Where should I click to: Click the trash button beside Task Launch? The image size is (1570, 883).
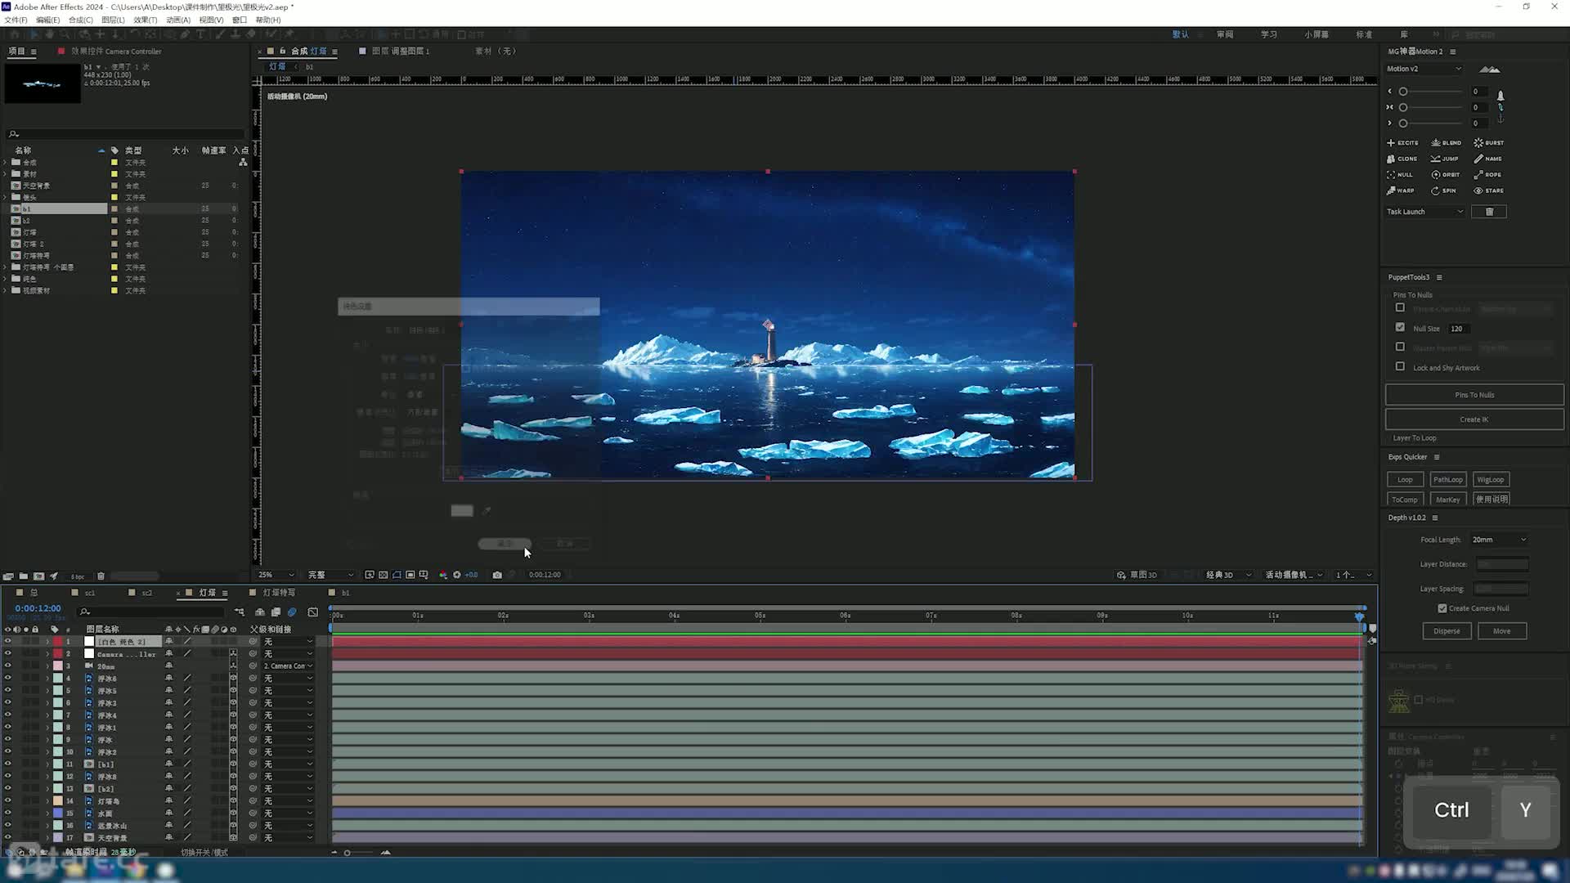(1489, 212)
